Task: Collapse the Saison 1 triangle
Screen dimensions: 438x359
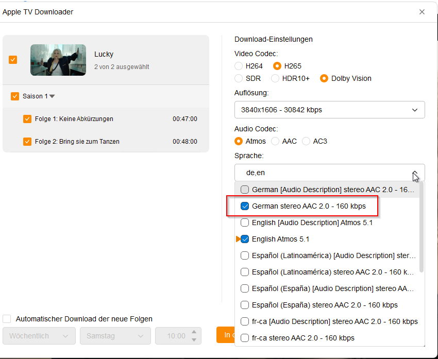Action: 52,96
